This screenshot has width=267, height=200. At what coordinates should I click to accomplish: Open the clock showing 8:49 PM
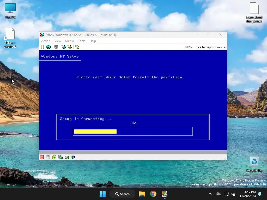[x=248, y=194]
